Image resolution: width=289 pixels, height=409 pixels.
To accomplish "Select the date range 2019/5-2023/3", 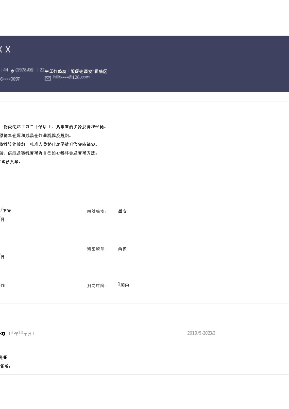I will (202, 333).
